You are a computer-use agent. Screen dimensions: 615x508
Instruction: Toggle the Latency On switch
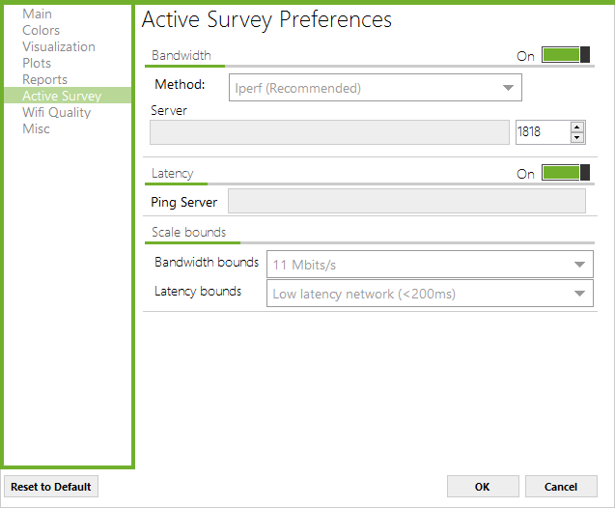566,173
